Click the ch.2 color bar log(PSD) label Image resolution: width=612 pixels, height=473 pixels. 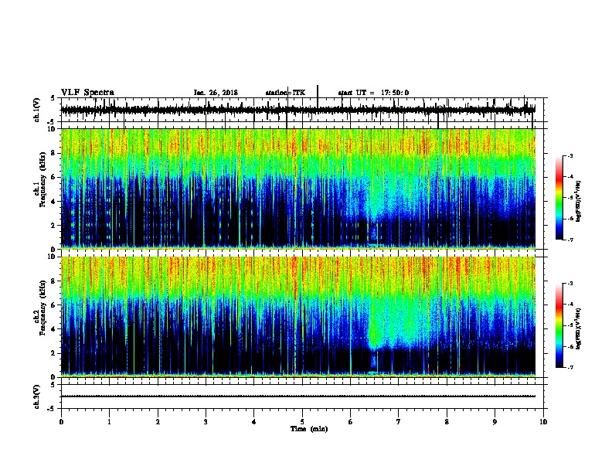(578, 328)
